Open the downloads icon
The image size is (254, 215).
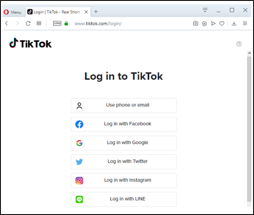pos(234,23)
